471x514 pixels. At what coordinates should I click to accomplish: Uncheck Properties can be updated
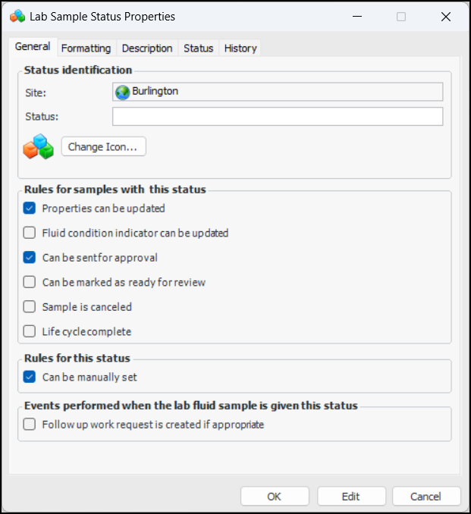[x=30, y=208]
